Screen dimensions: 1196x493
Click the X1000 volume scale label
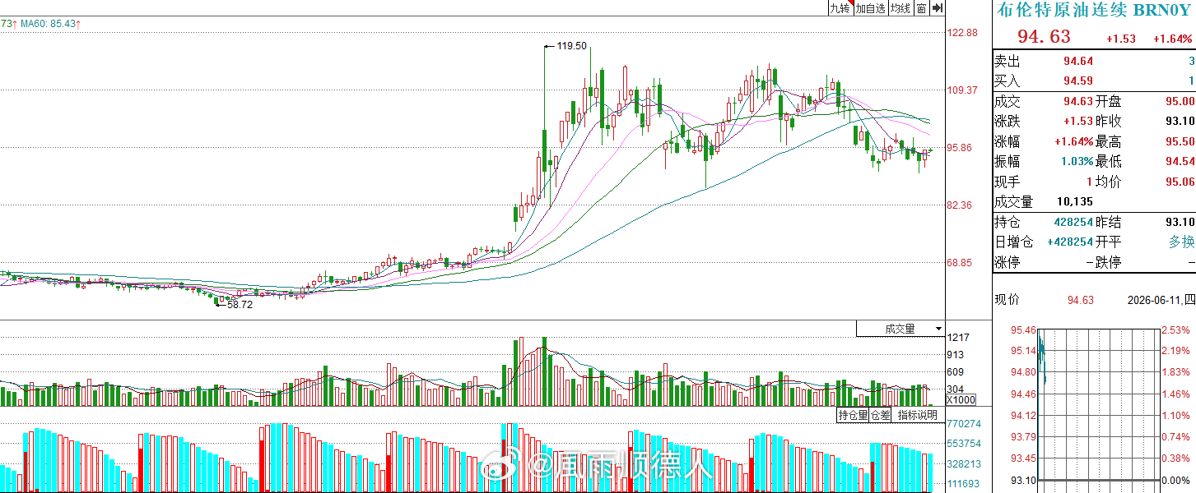(x=961, y=399)
